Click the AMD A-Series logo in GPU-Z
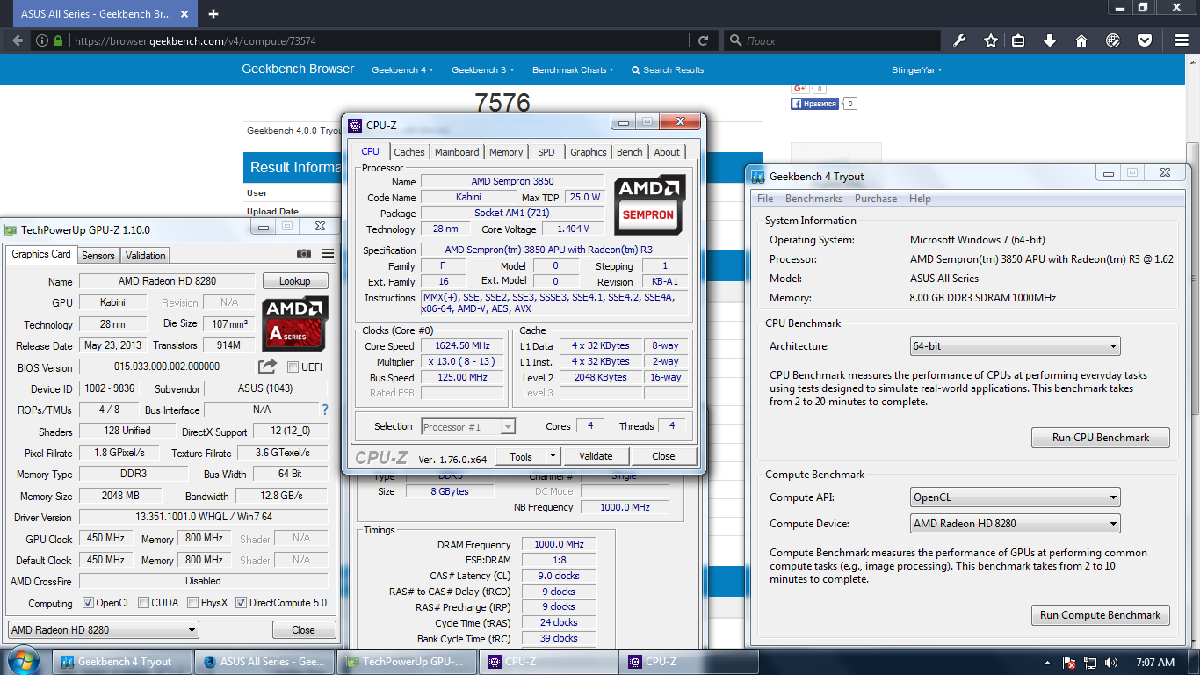 click(295, 324)
